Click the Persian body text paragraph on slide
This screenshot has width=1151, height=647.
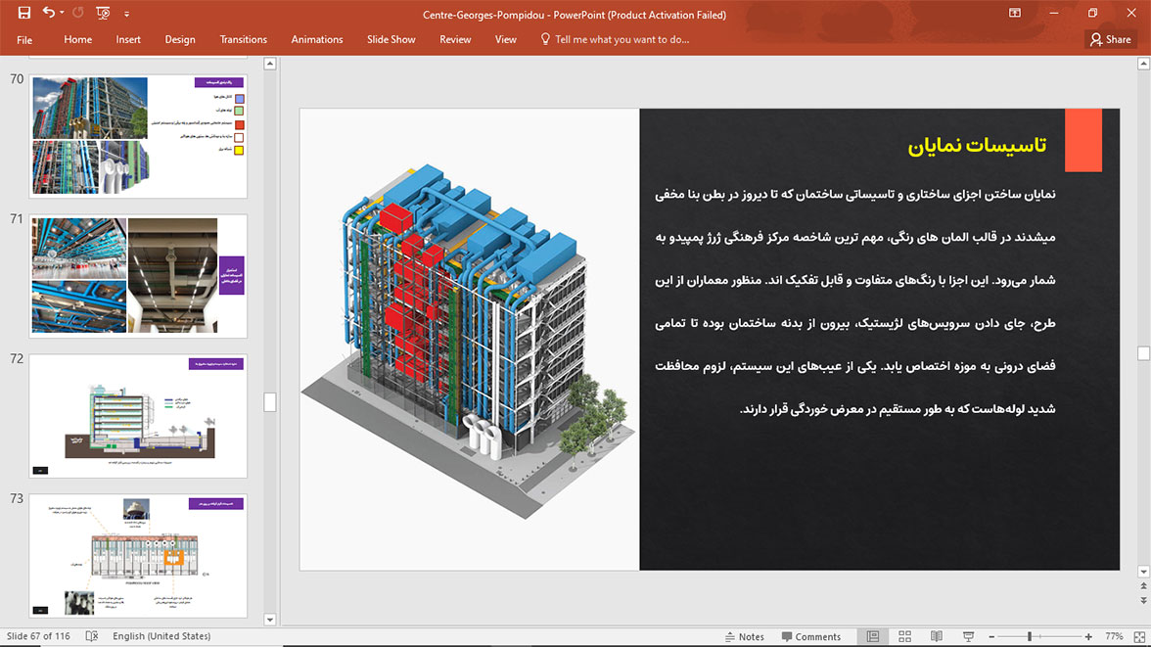pos(855,301)
